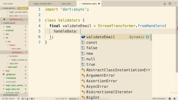
Task: Open the .metadata file
Action: (x=11, y=78)
